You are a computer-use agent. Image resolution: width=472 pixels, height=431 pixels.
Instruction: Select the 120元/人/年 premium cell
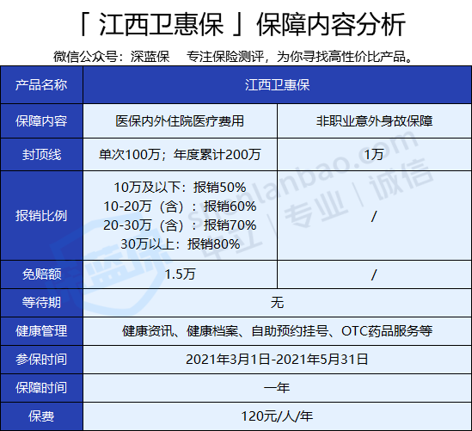[277, 416]
